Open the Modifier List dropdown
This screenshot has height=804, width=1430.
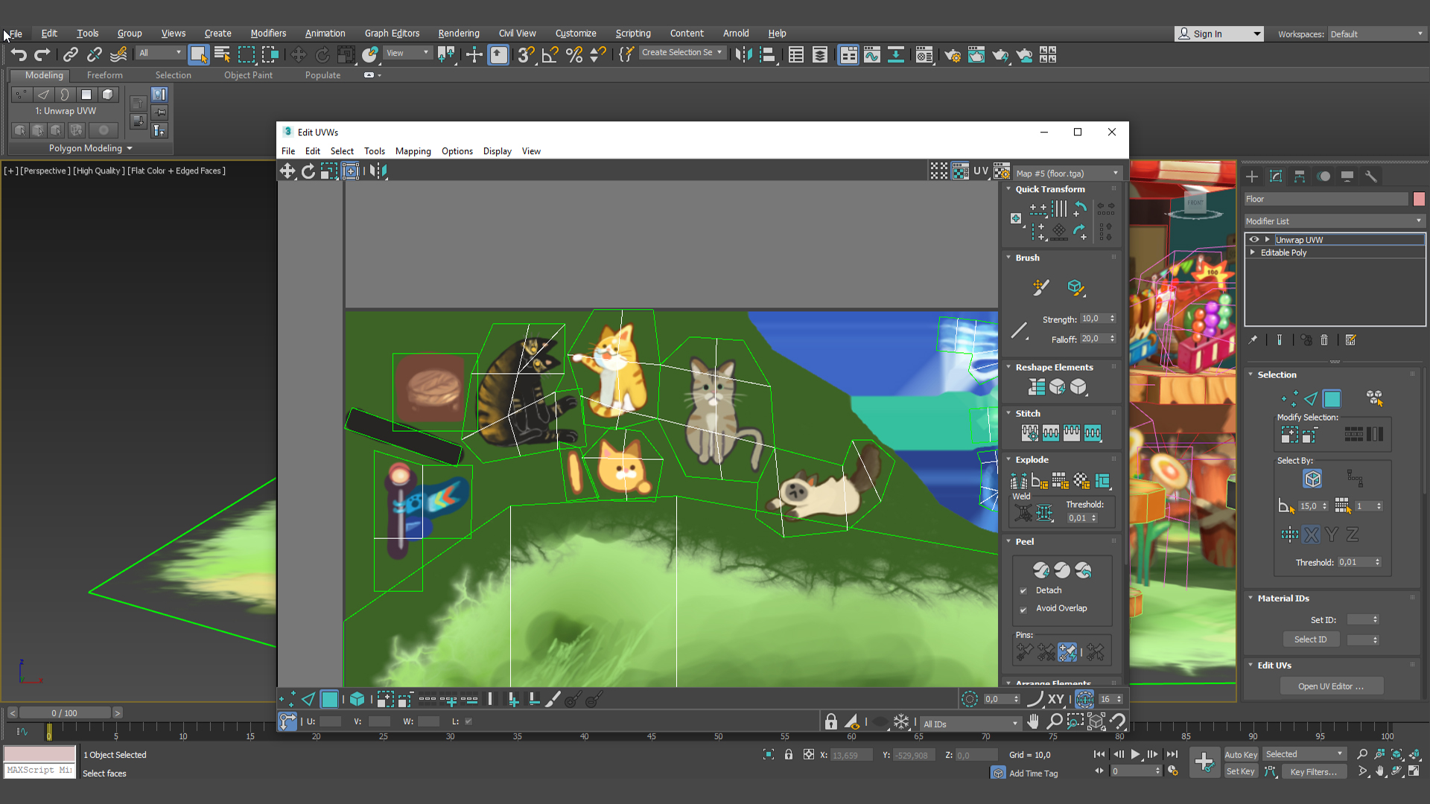click(x=1334, y=221)
